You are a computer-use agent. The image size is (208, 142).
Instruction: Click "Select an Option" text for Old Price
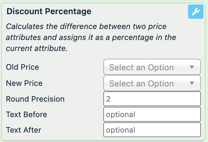tap(141, 67)
